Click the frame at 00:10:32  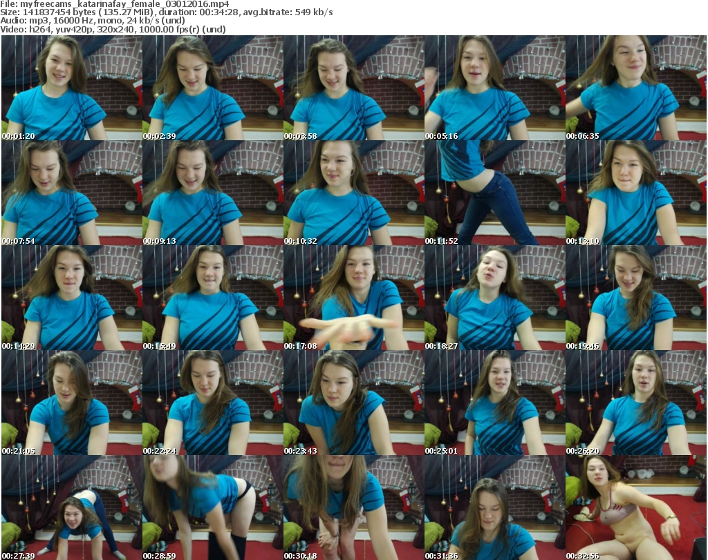[353, 193]
